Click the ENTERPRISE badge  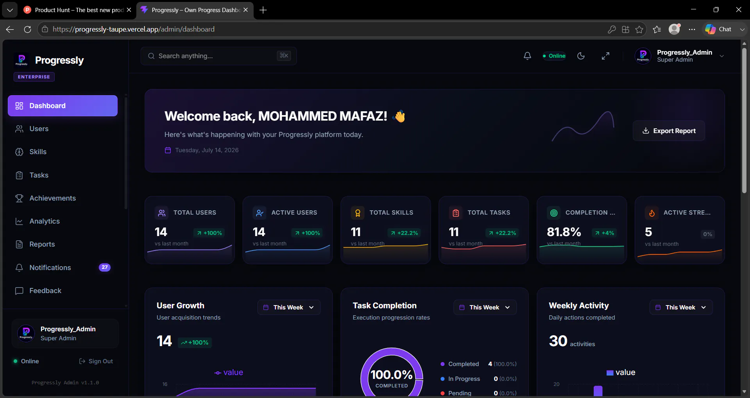point(34,77)
